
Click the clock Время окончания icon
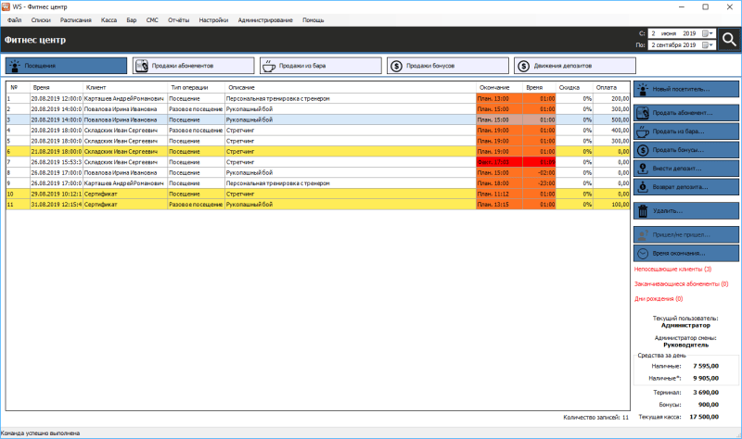(642, 253)
